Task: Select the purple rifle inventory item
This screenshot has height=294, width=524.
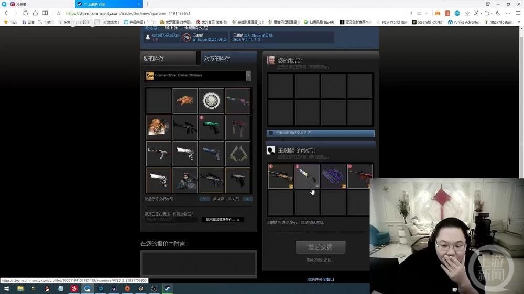Action: click(x=237, y=100)
